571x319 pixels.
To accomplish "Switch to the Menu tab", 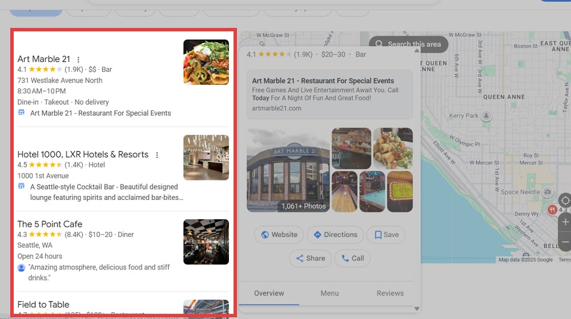I will coord(329,293).
